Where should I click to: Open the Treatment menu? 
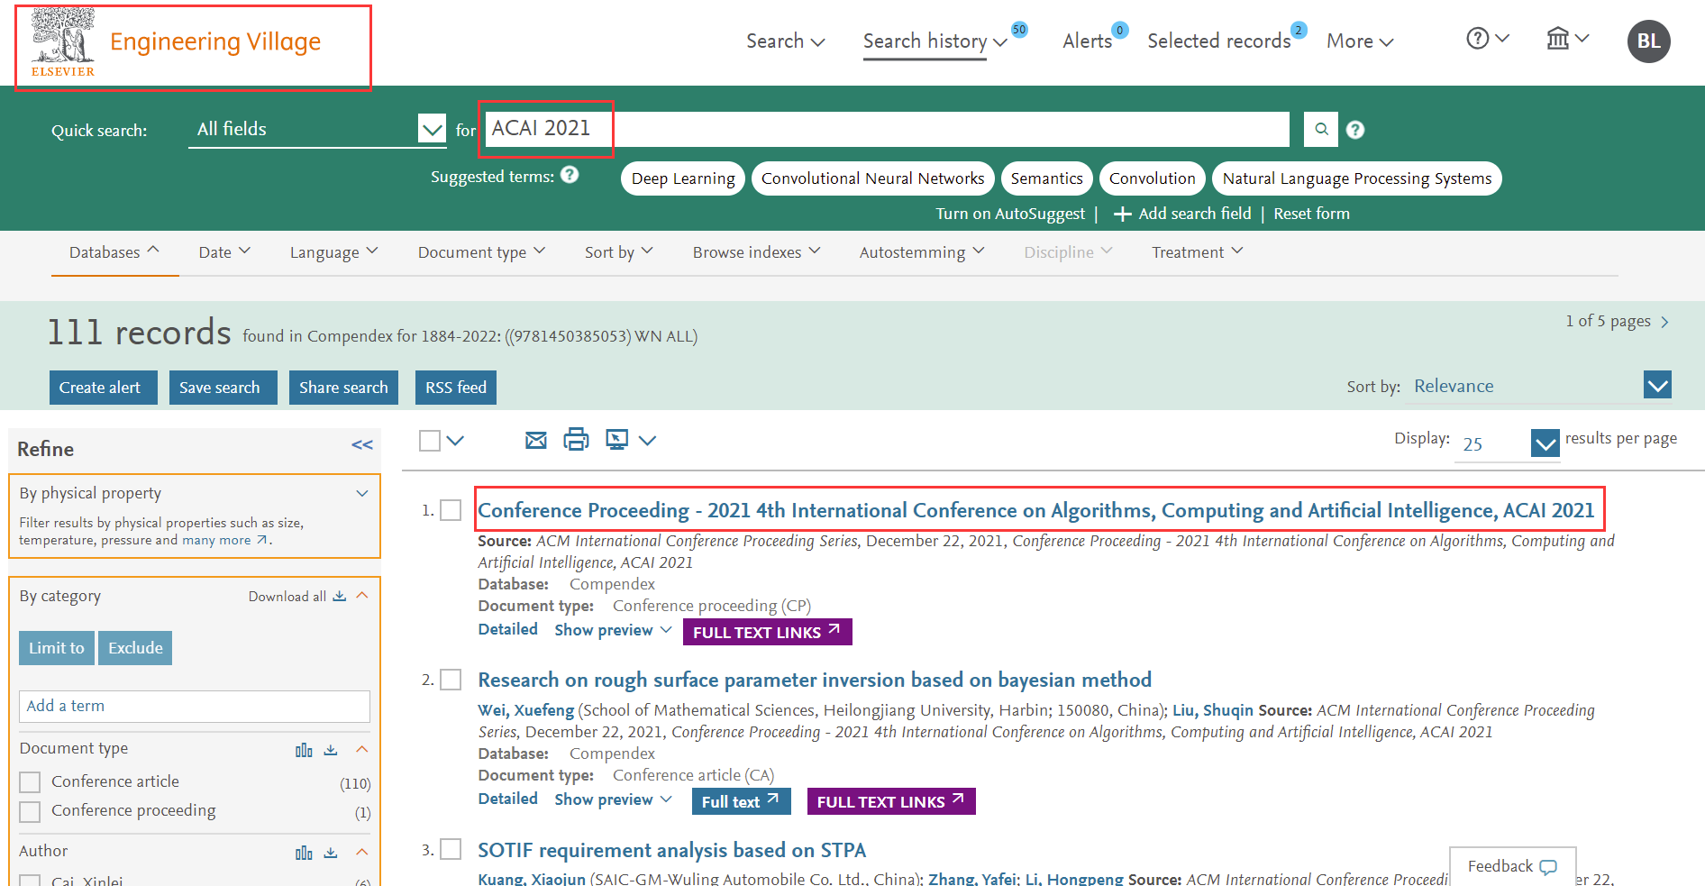[x=1198, y=252]
